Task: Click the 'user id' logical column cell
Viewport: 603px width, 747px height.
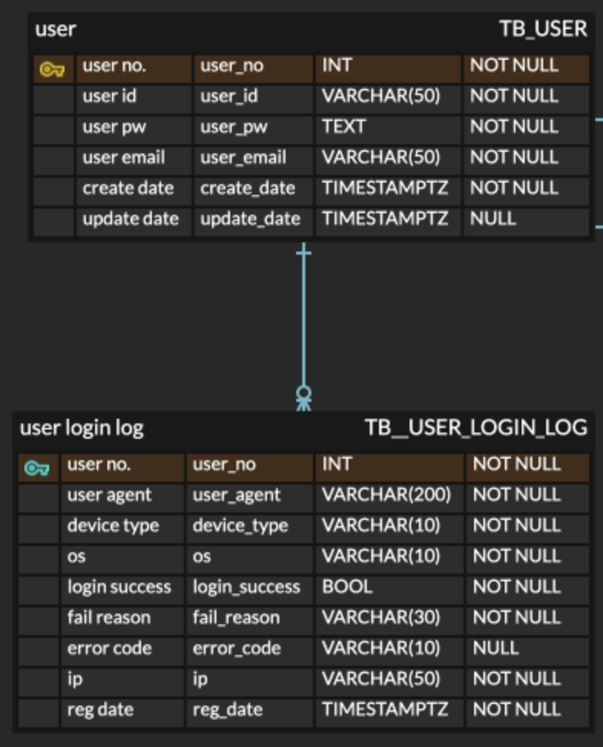Action: click(x=134, y=100)
